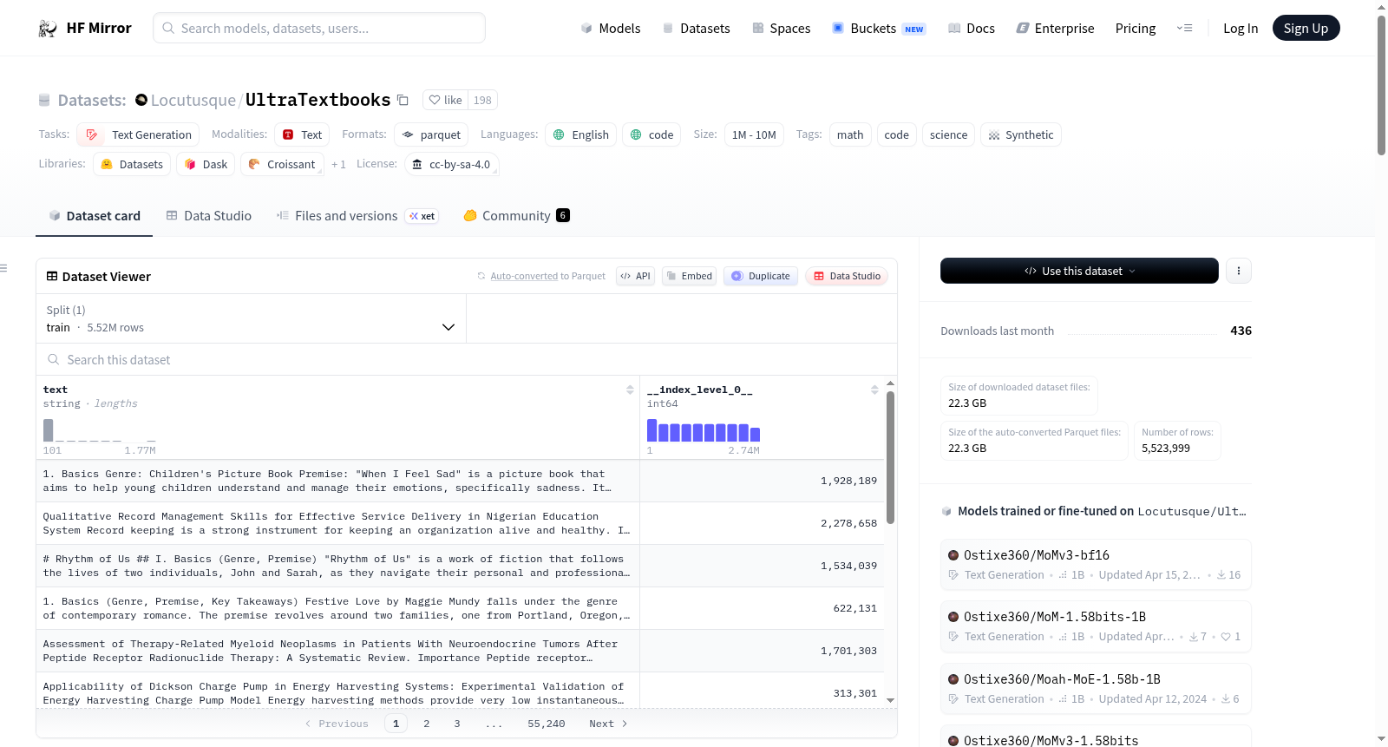Viewport: 1388px width, 747px height.
Task: Click the Sign Up button
Action: [1306, 29]
